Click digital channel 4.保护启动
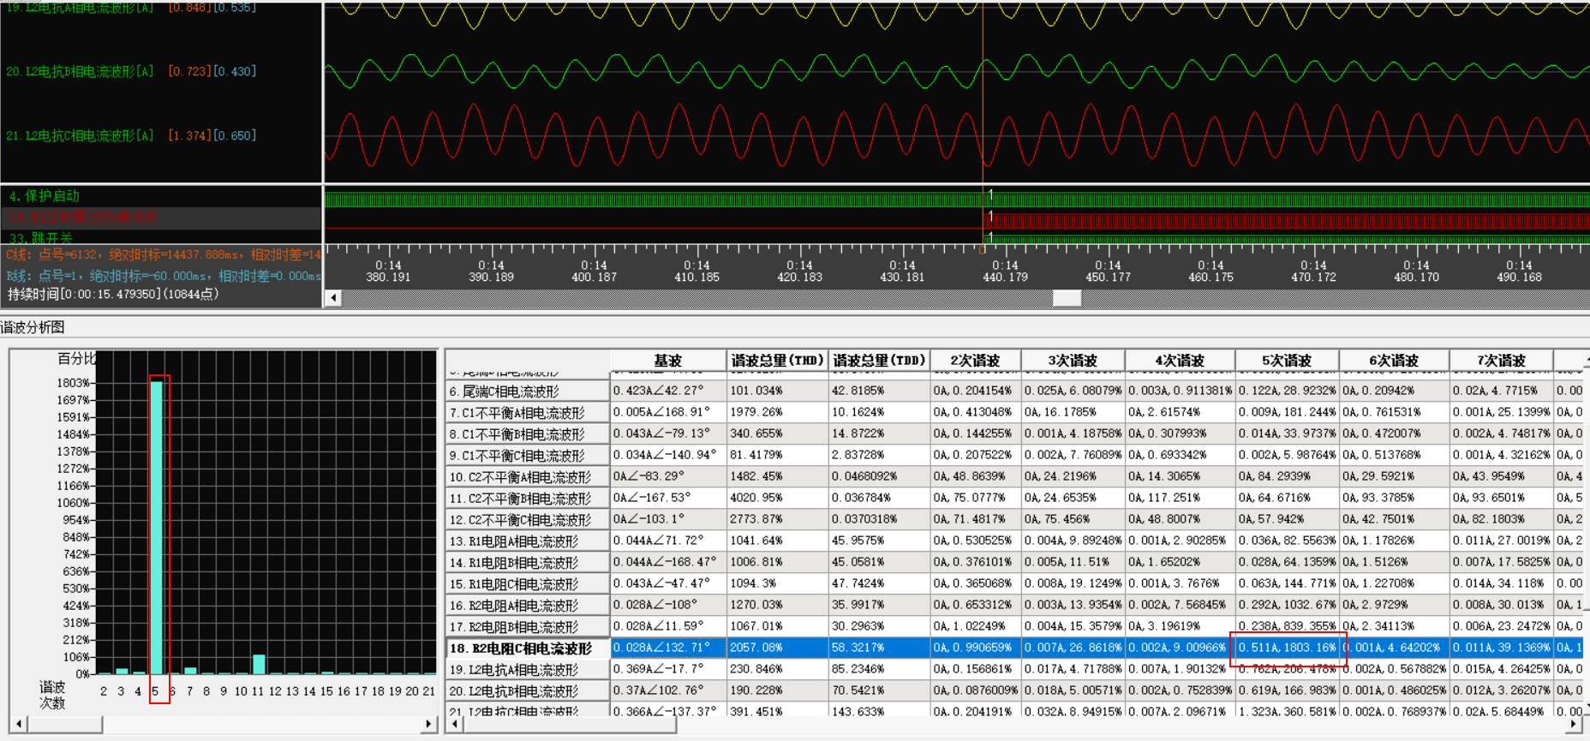Image resolution: width=1590 pixels, height=741 pixels. pyautogui.click(x=45, y=196)
